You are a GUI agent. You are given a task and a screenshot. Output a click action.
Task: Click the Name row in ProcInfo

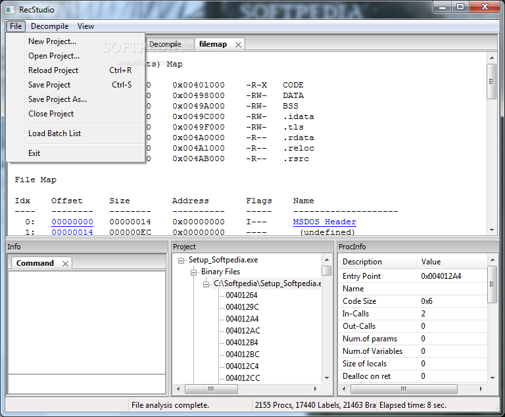pos(412,289)
